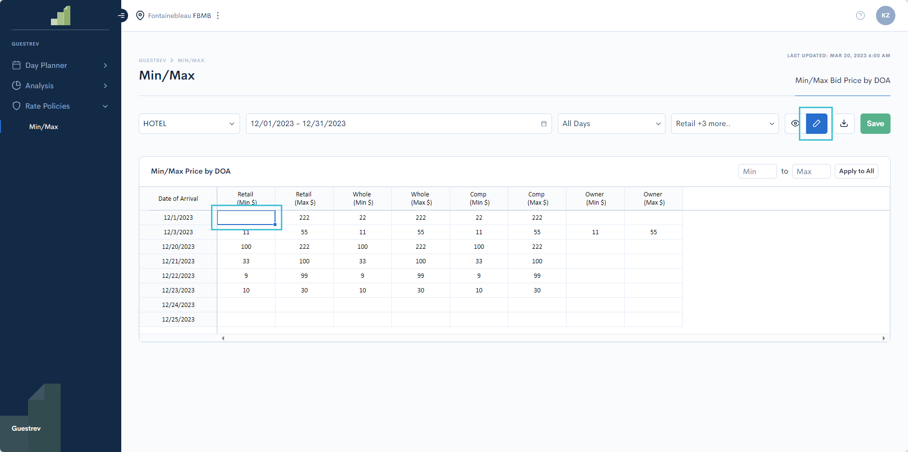Click the Fontainebleau FBMB property name
Image resolution: width=908 pixels, height=452 pixels.
pos(179,16)
